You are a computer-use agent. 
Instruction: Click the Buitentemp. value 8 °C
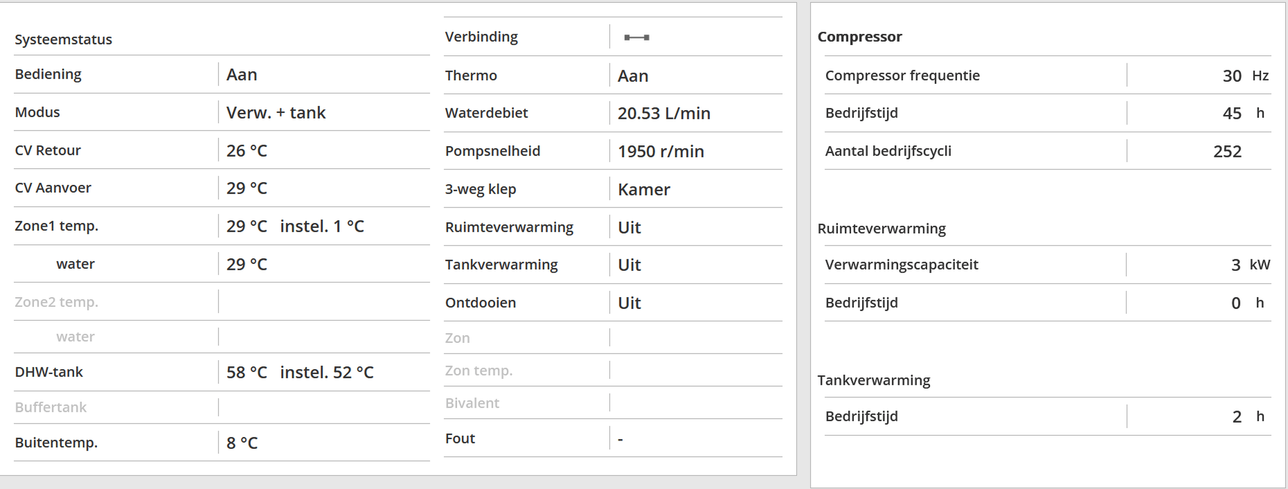242,442
